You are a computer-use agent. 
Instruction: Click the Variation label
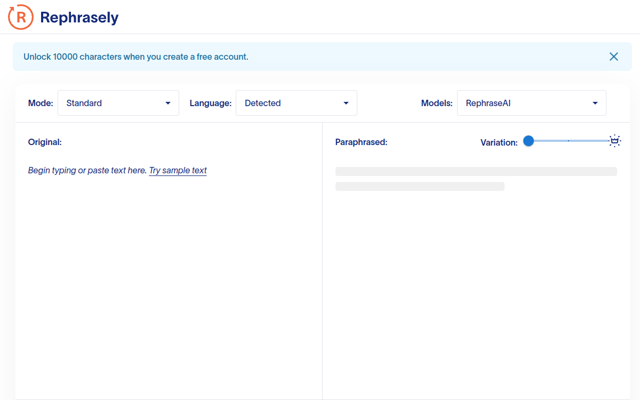pyautogui.click(x=499, y=142)
